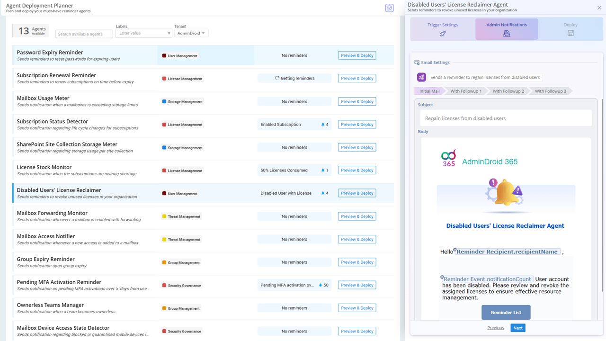Select the Initial Mail step
Screen dimensions: 606x341
tap(429, 91)
